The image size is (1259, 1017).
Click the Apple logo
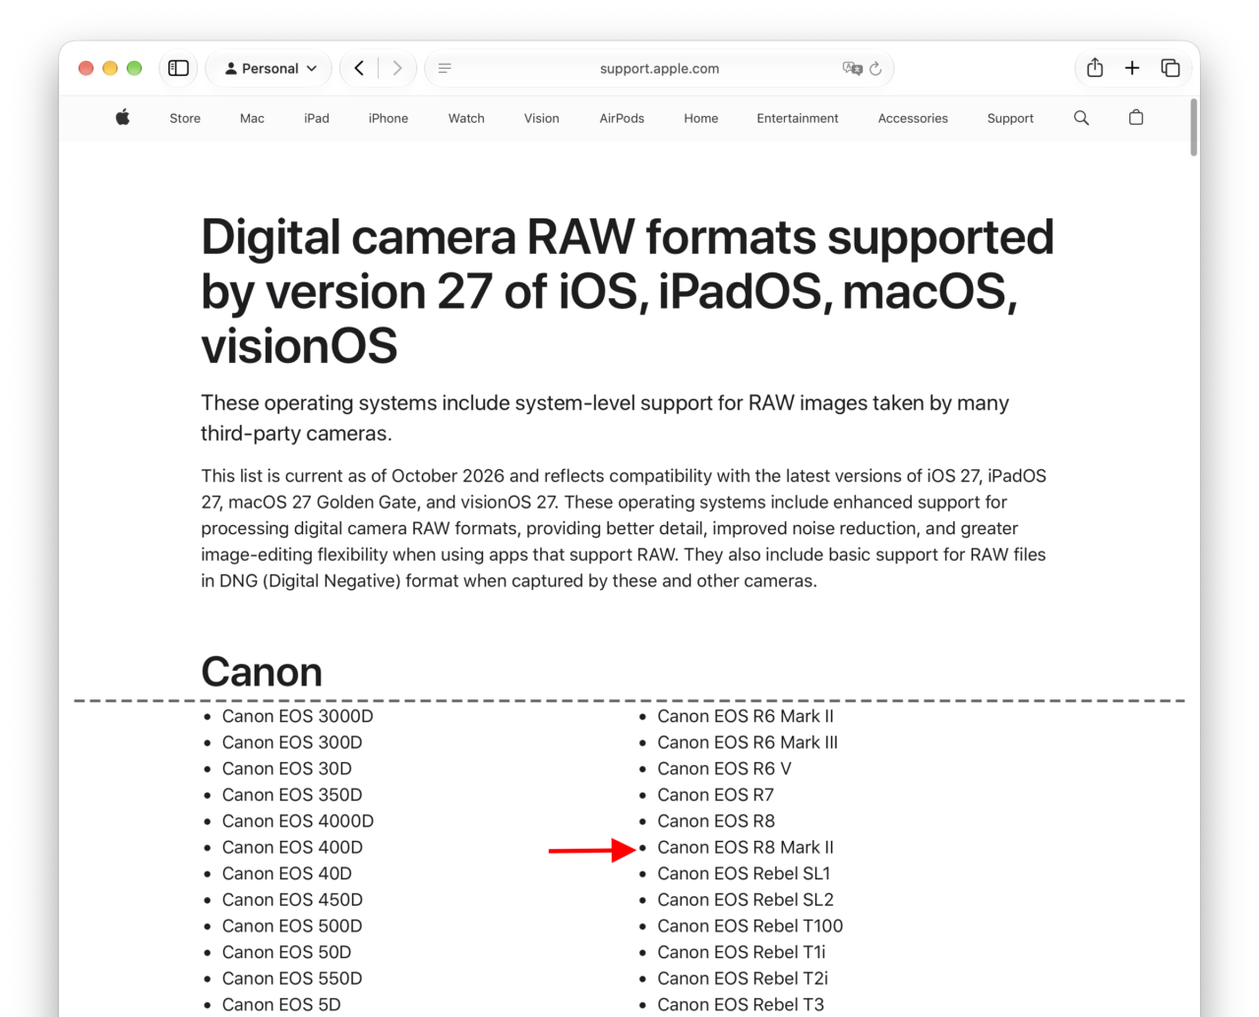[123, 118]
